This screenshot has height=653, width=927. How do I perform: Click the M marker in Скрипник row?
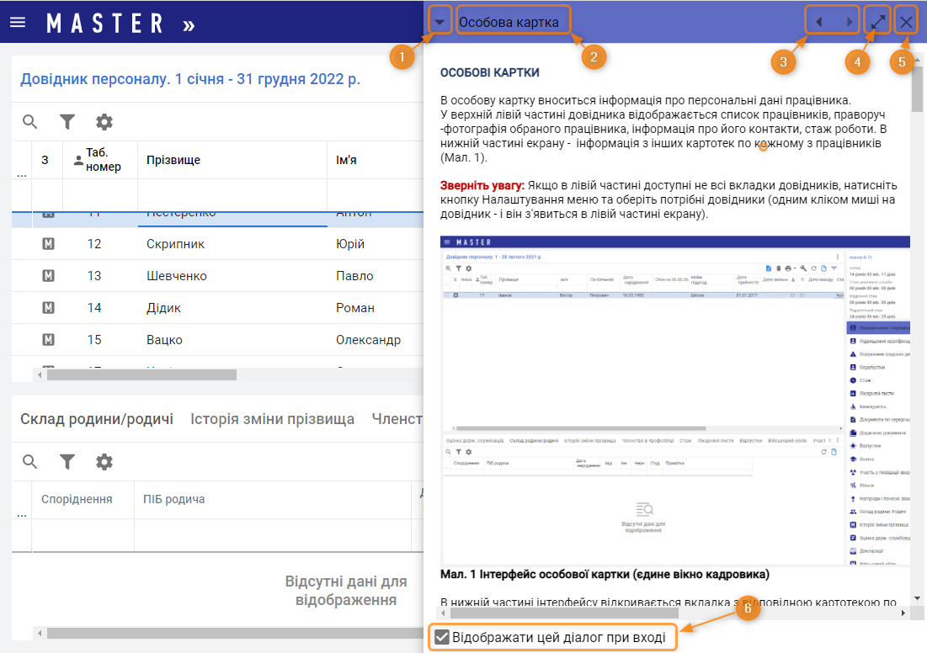[48, 244]
